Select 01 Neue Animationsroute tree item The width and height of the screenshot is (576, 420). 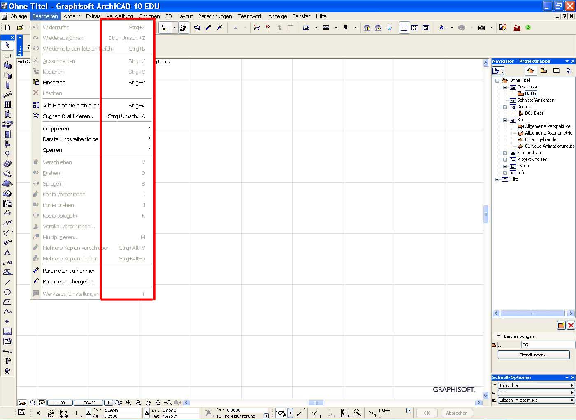click(x=549, y=146)
